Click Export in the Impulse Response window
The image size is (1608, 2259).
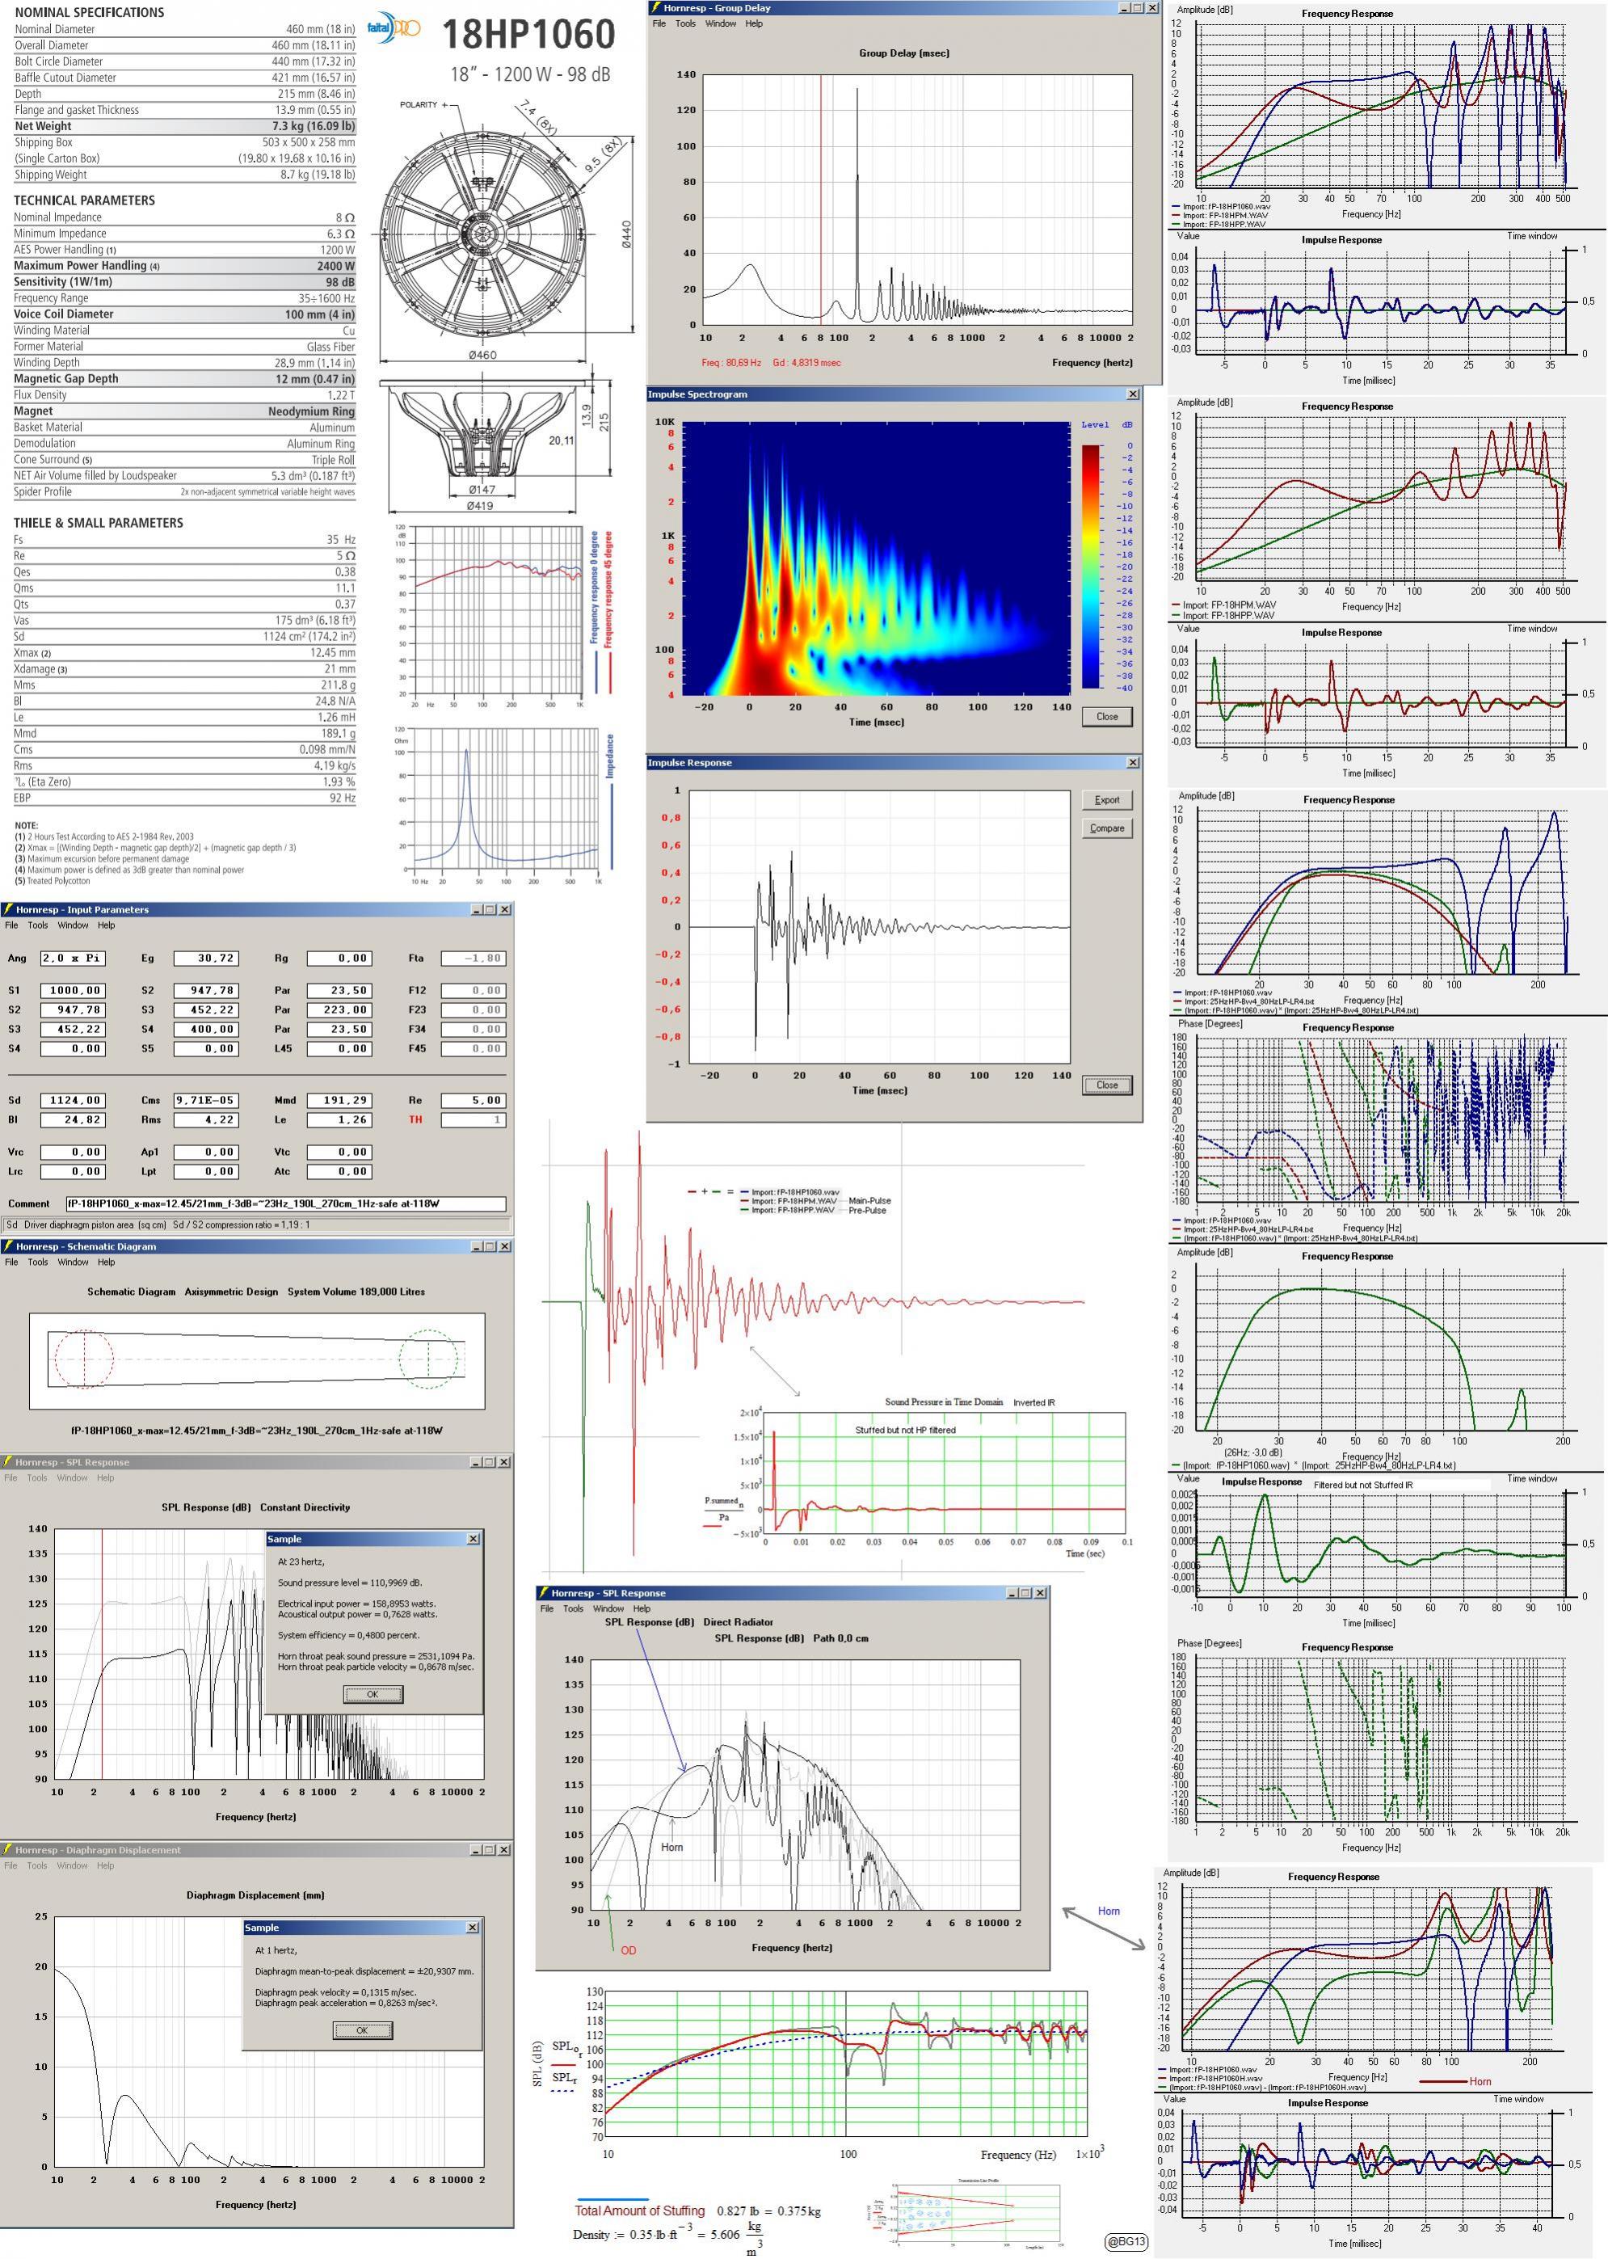[x=1107, y=800]
